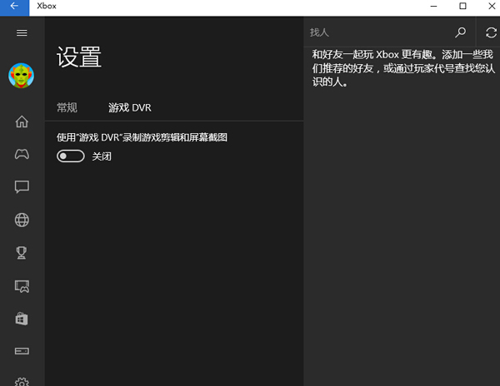Viewport: 500px width, 386px height.
Task: Select the globe icon in the sidebar
Action: coord(22,220)
